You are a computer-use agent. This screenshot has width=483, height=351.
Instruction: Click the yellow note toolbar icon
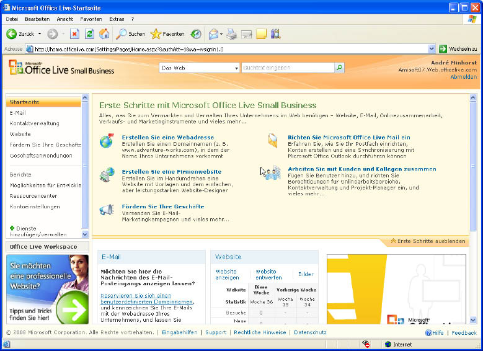coord(261,34)
